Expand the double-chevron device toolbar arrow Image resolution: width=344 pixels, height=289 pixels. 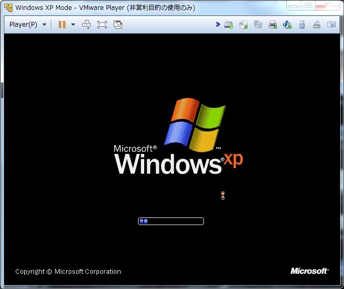tap(218, 24)
